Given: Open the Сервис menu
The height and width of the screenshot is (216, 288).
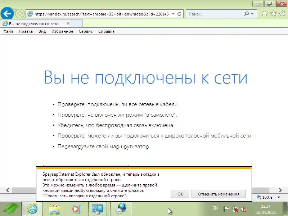Looking at the screenshot, I should (86, 31).
